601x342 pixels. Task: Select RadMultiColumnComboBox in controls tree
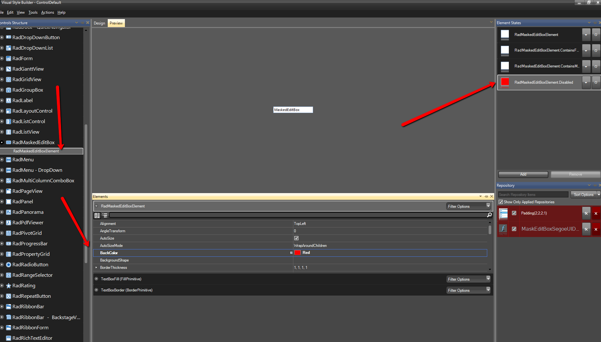[43, 181]
